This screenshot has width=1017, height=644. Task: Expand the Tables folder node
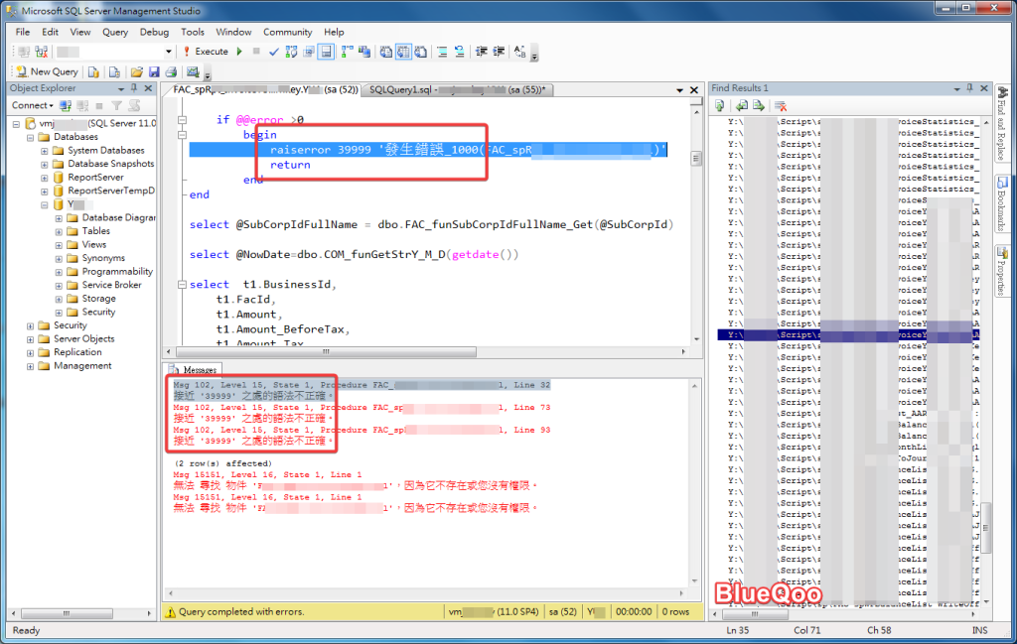pyautogui.click(x=59, y=231)
